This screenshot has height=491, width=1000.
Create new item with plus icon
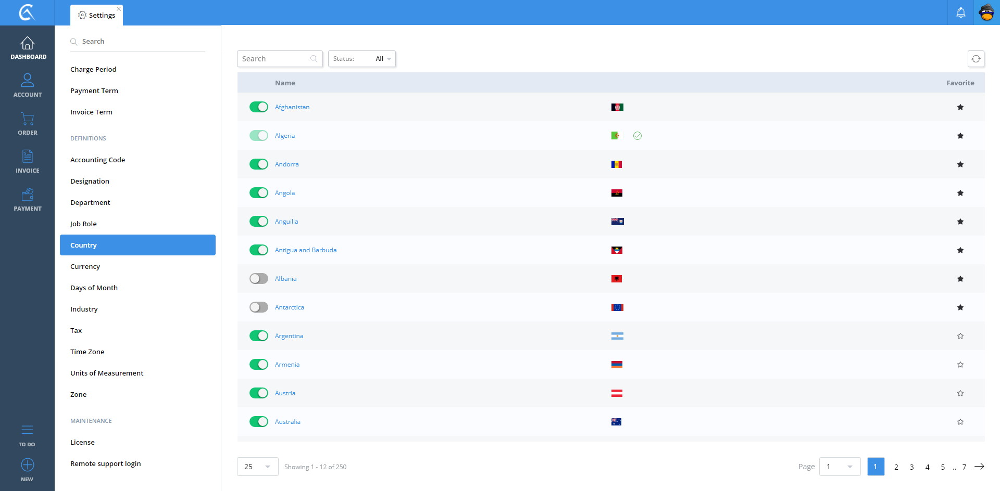pyautogui.click(x=28, y=465)
